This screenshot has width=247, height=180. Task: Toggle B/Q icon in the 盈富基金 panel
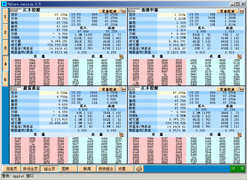pos(121,135)
